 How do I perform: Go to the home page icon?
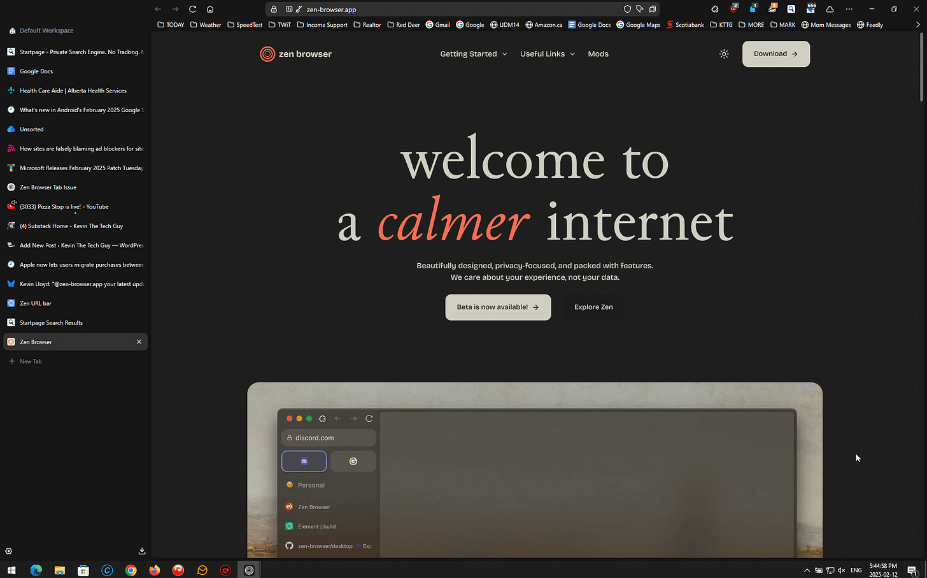tap(210, 9)
